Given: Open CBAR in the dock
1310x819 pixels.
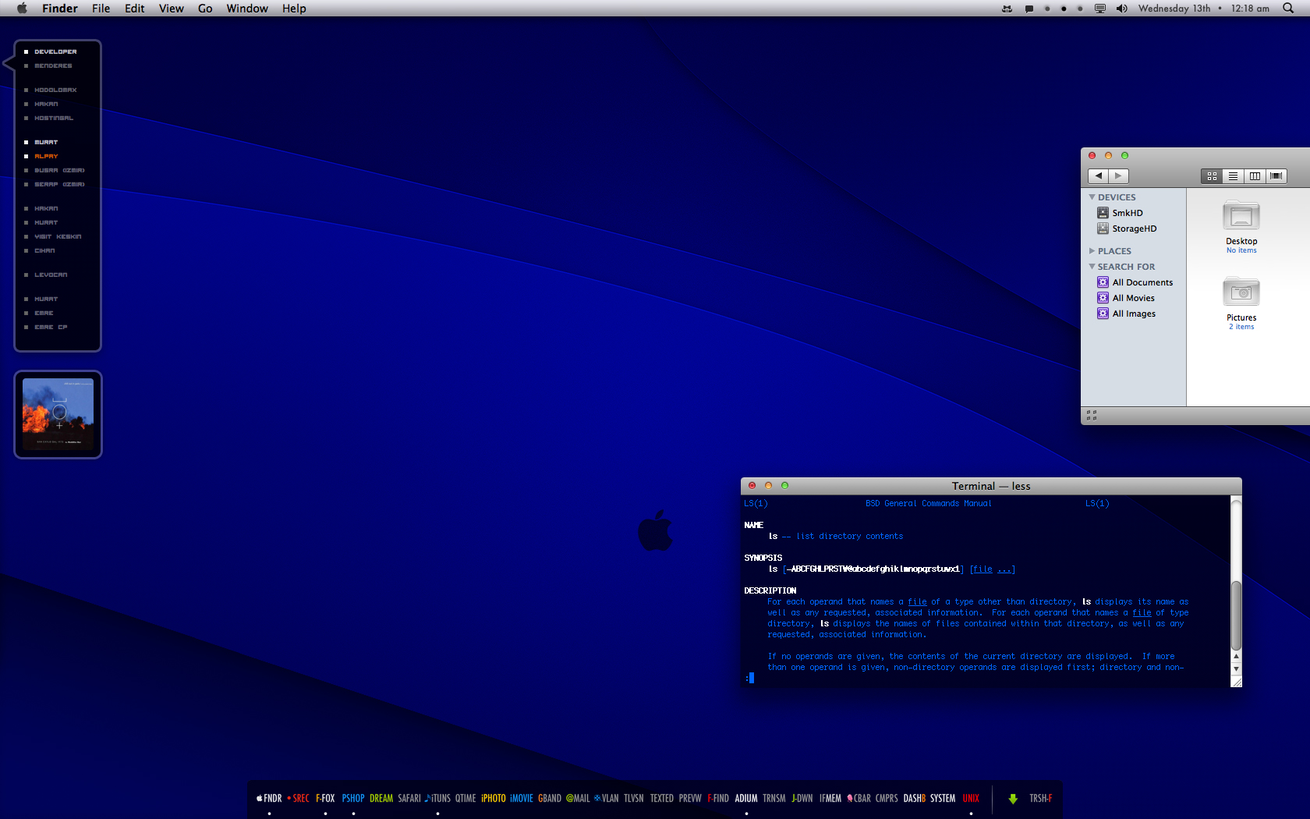Looking at the screenshot, I should point(859,798).
